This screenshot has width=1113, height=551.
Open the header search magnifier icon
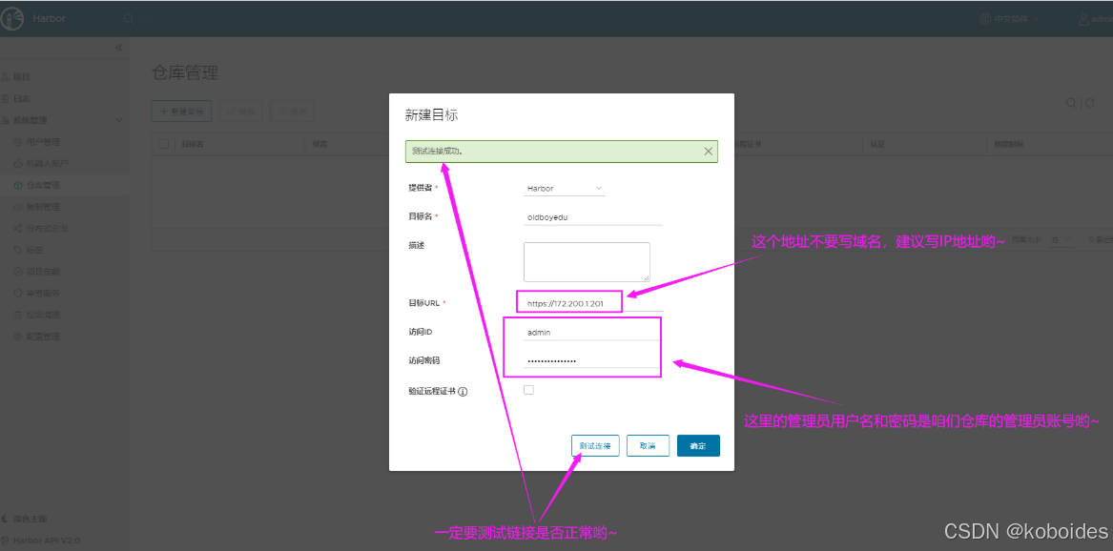click(129, 18)
